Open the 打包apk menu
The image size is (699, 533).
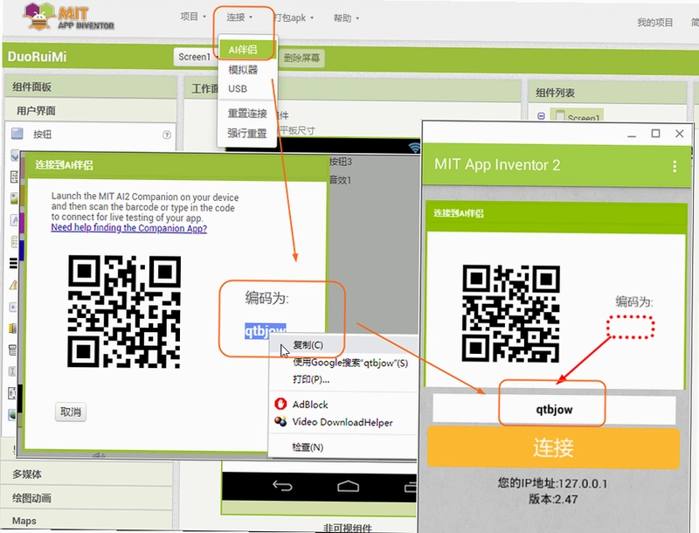(294, 17)
